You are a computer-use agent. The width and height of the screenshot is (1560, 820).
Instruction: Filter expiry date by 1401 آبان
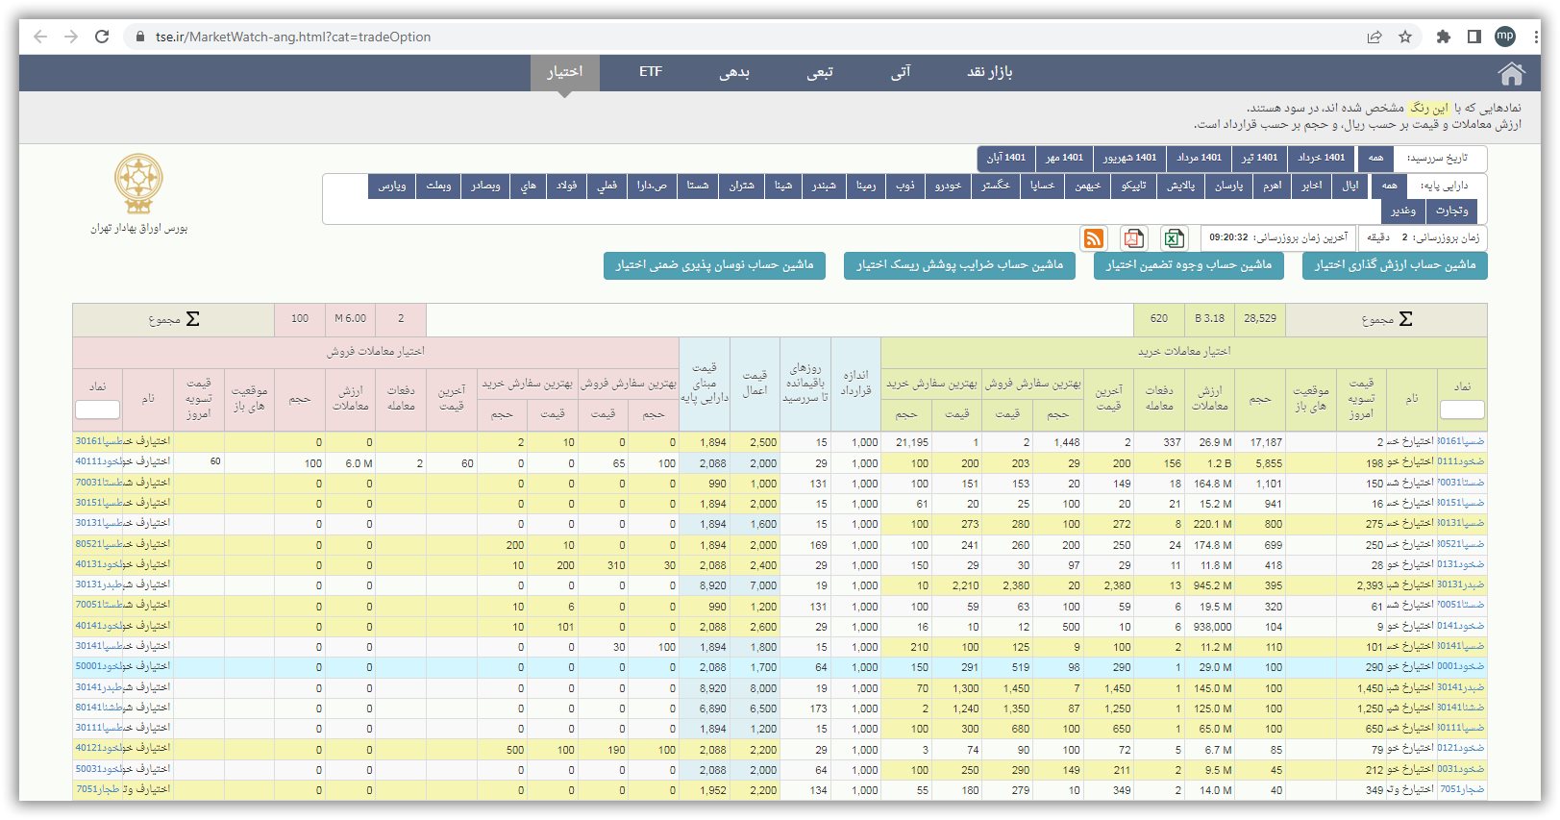[1006, 158]
